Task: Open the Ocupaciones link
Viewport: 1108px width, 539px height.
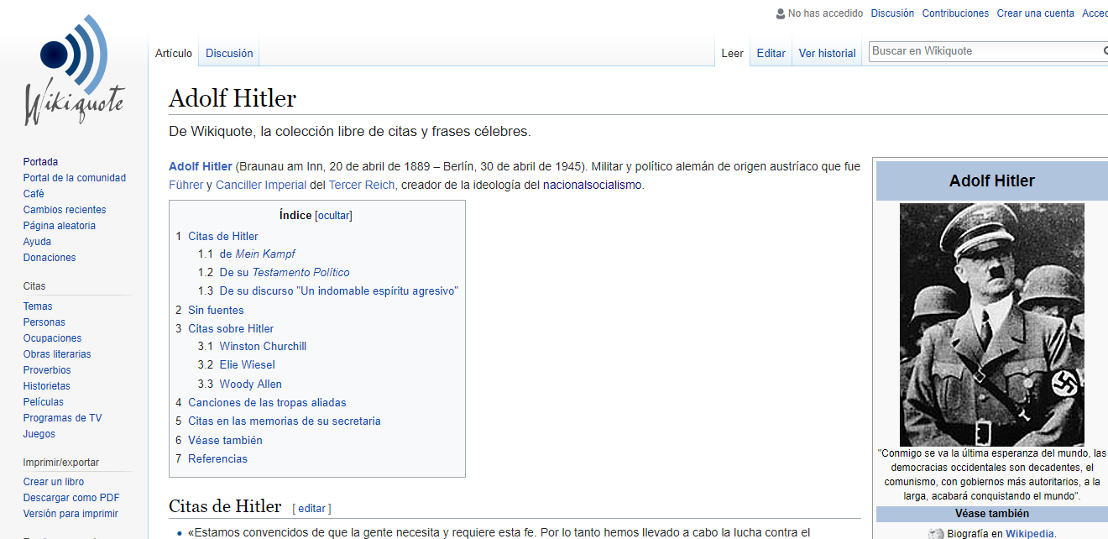Action: click(x=52, y=338)
